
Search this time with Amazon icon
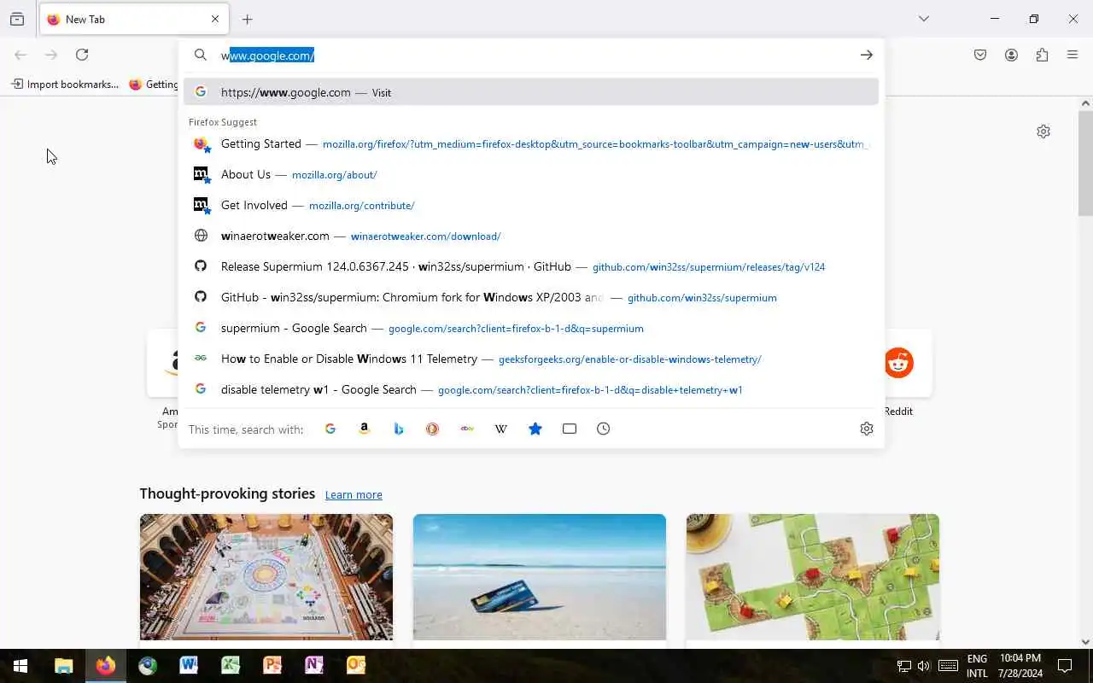point(365,429)
